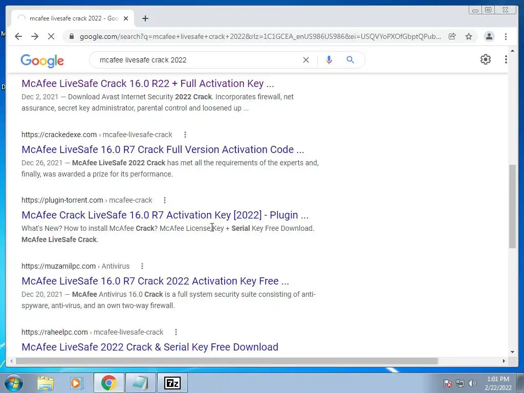Click the plugin-torrent.com URL breadcrumb
The image size is (524, 393).
[86, 200]
